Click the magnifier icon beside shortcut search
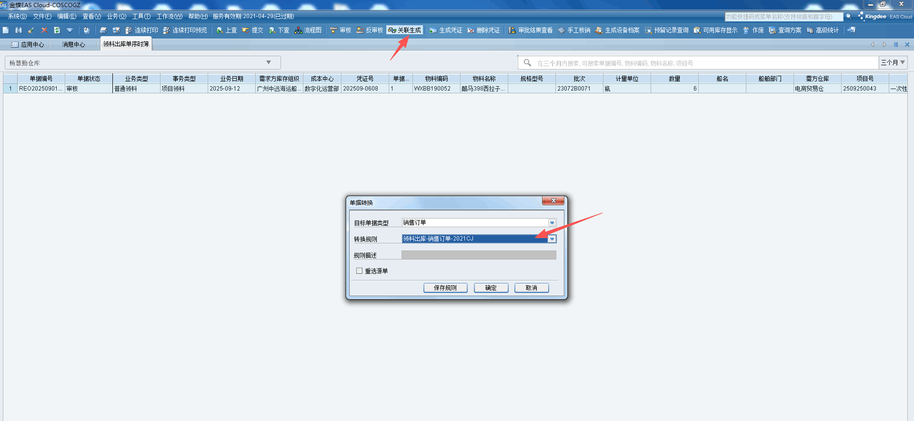This screenshot has width=914, height=421. (849, 17)
